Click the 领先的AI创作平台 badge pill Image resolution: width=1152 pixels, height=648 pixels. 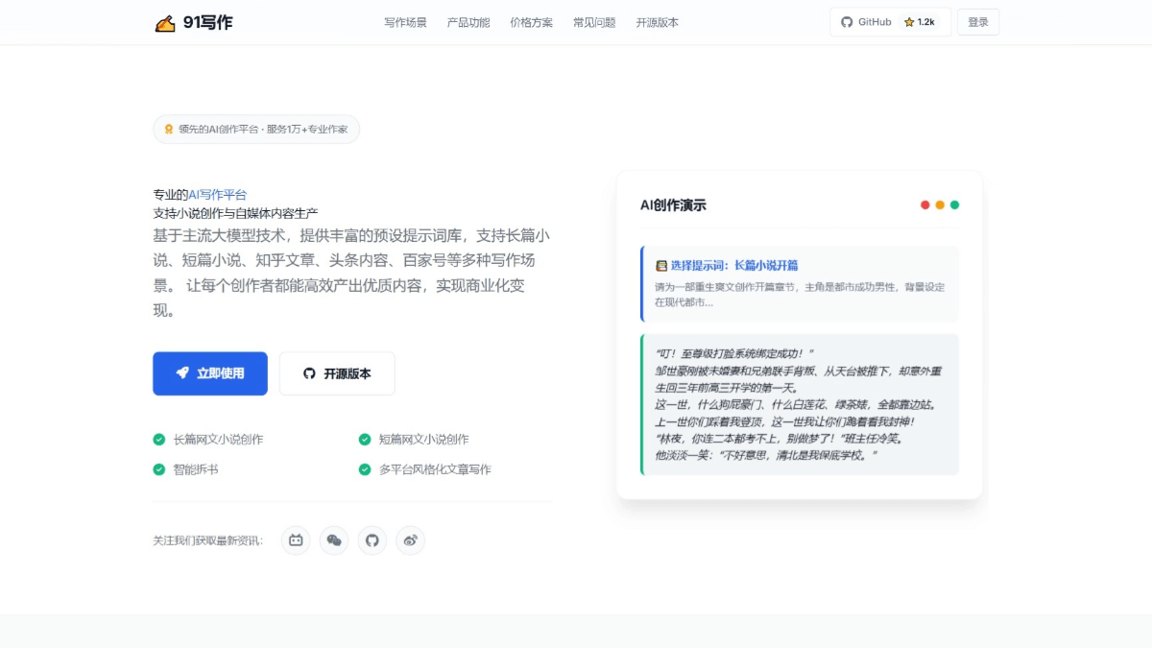(x=256, y=129)
